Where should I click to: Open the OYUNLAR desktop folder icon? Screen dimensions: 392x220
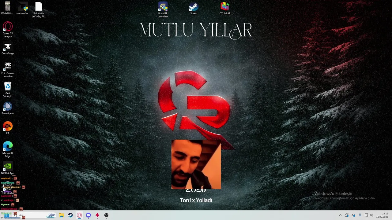click(x=225, y=9)
